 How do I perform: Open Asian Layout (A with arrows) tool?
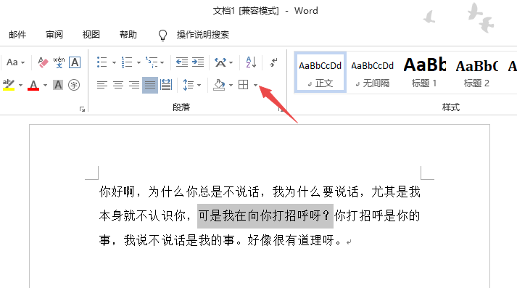point(220,62)
